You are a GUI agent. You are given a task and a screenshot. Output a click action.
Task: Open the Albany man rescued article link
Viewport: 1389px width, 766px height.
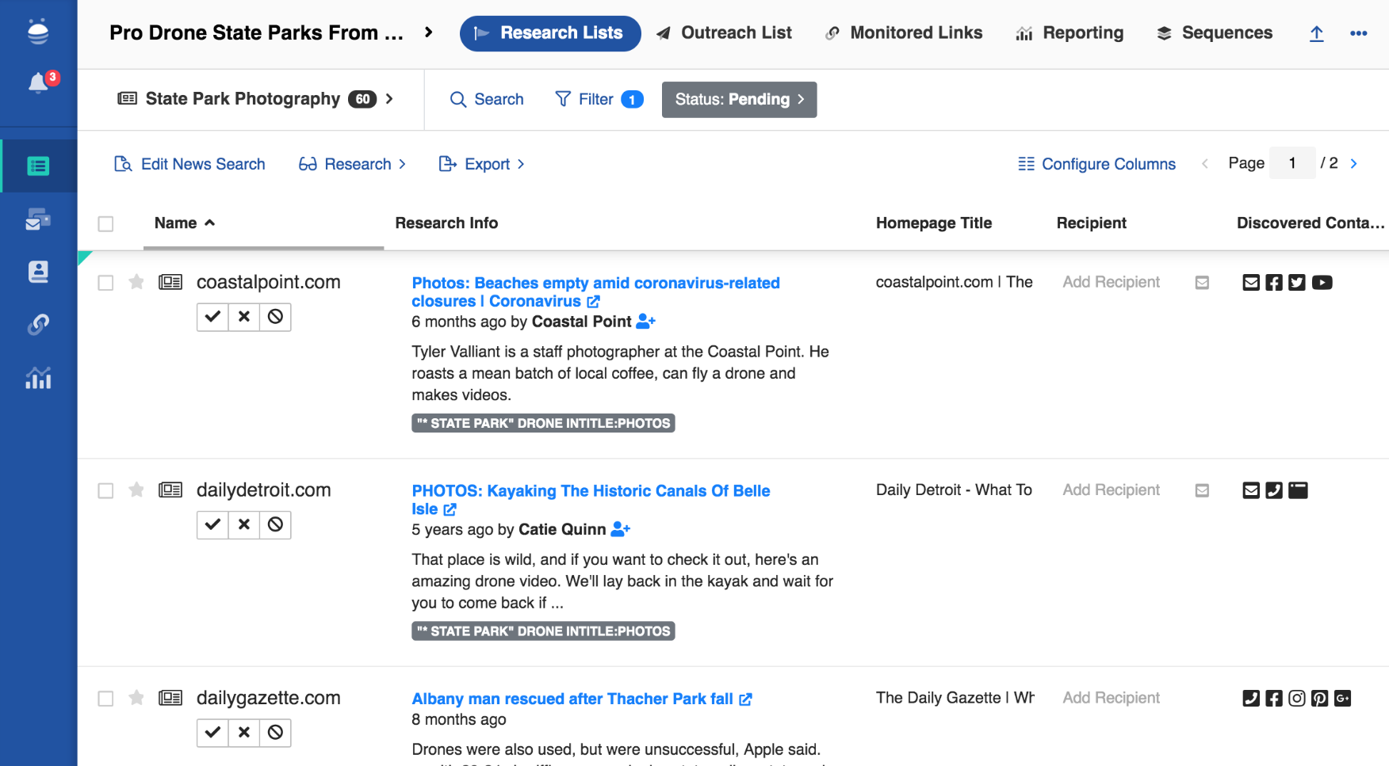pyautogui.click(x=581, y=699)
